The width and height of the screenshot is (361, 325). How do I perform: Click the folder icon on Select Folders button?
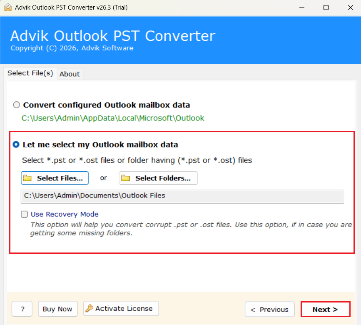click(125, 178)
